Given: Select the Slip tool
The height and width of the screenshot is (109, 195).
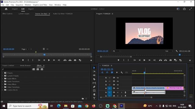Looking at the screenshot, I should tap(94, 83).
